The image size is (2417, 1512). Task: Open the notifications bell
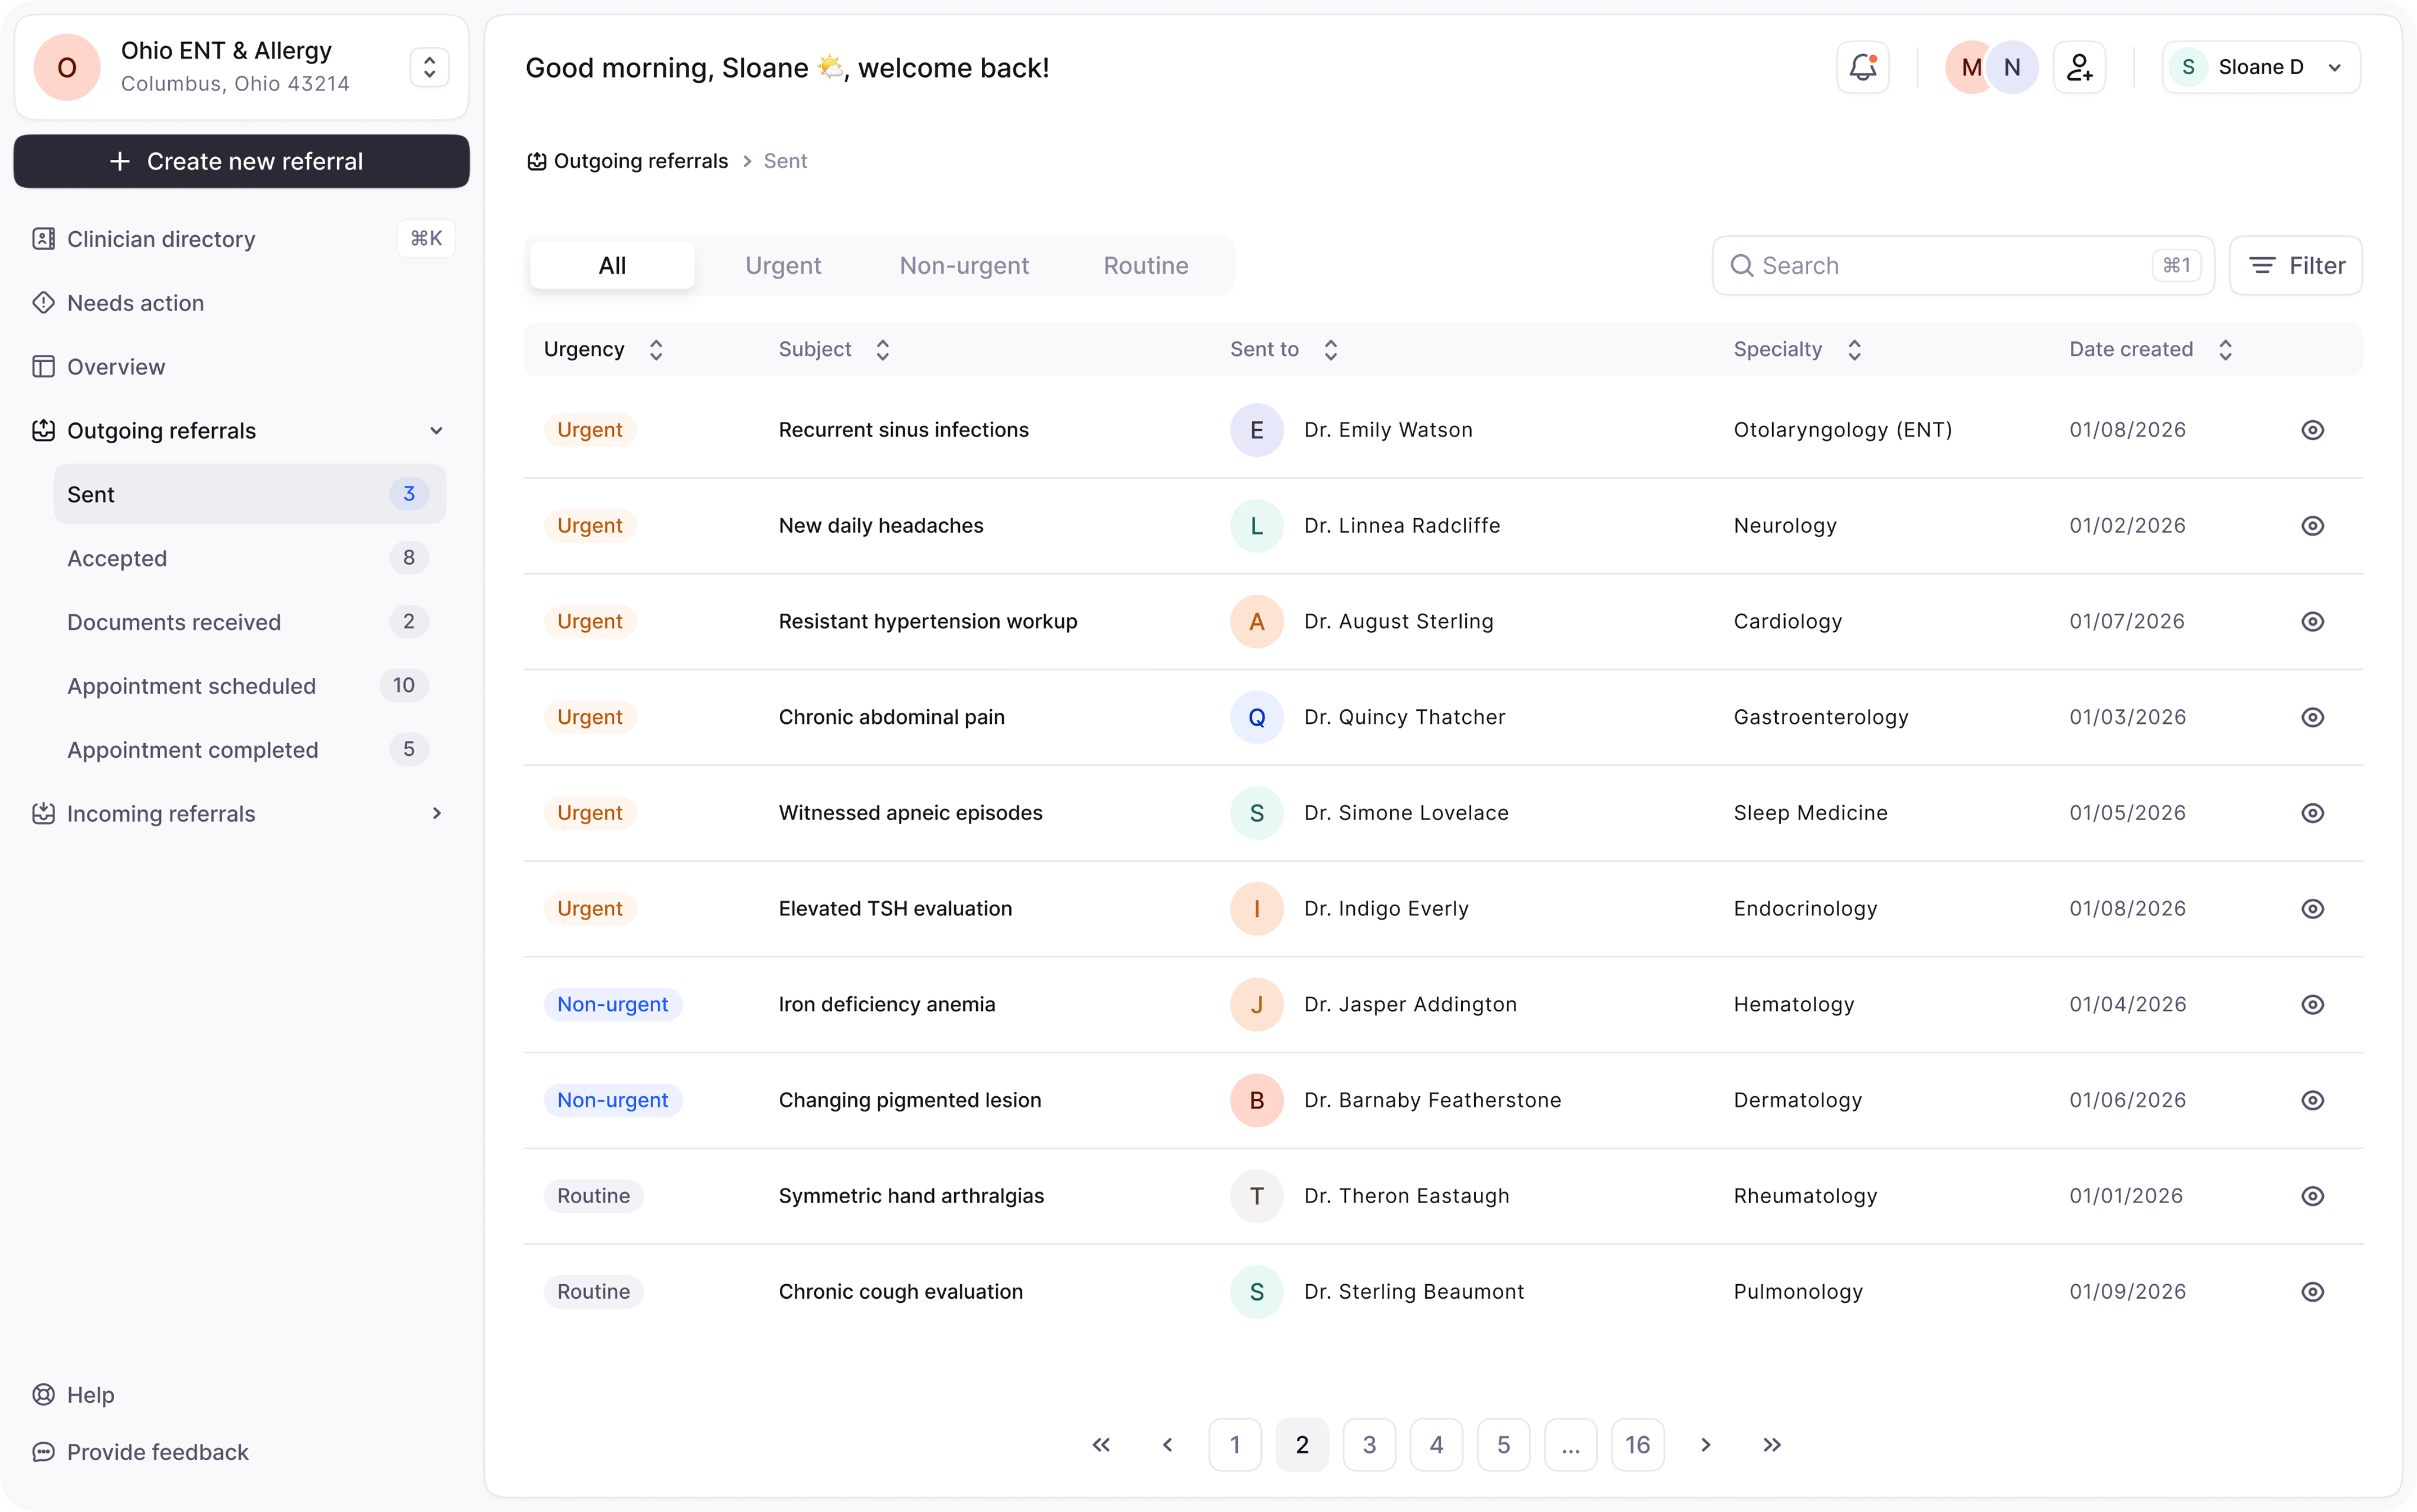(1862, 67)
